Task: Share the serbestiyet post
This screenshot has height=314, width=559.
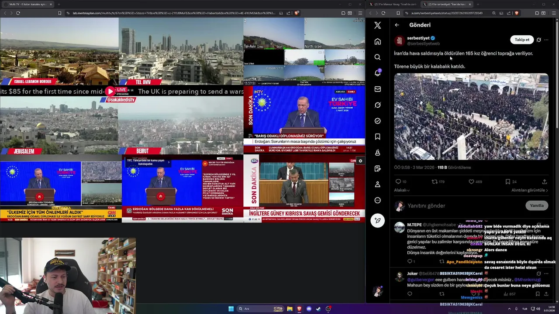Action: pos(545,181)
